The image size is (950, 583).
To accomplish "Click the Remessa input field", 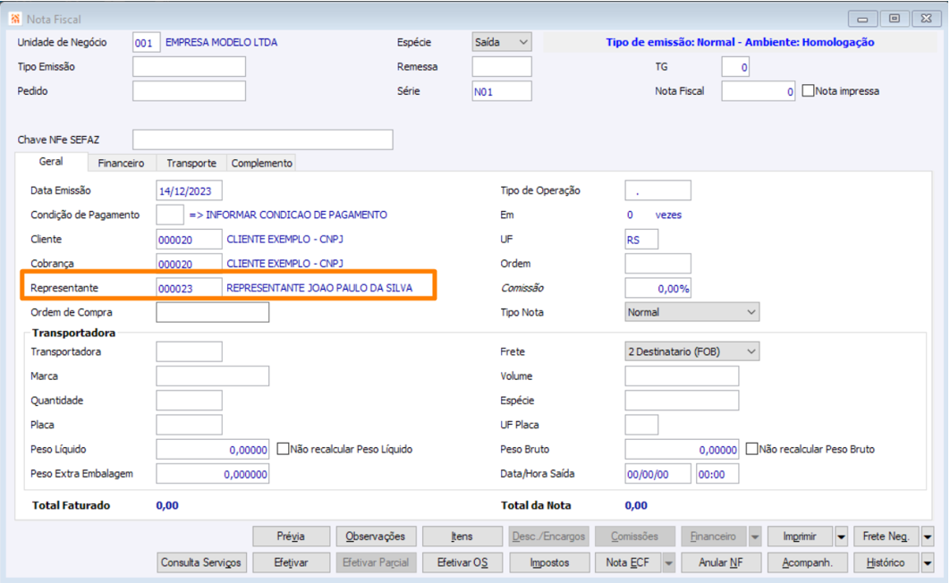I will 502,66.
